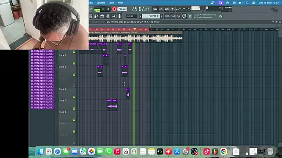The height and width of the screenshot is (158, 282).
Task: Arm the red record button
Action: 114,9
